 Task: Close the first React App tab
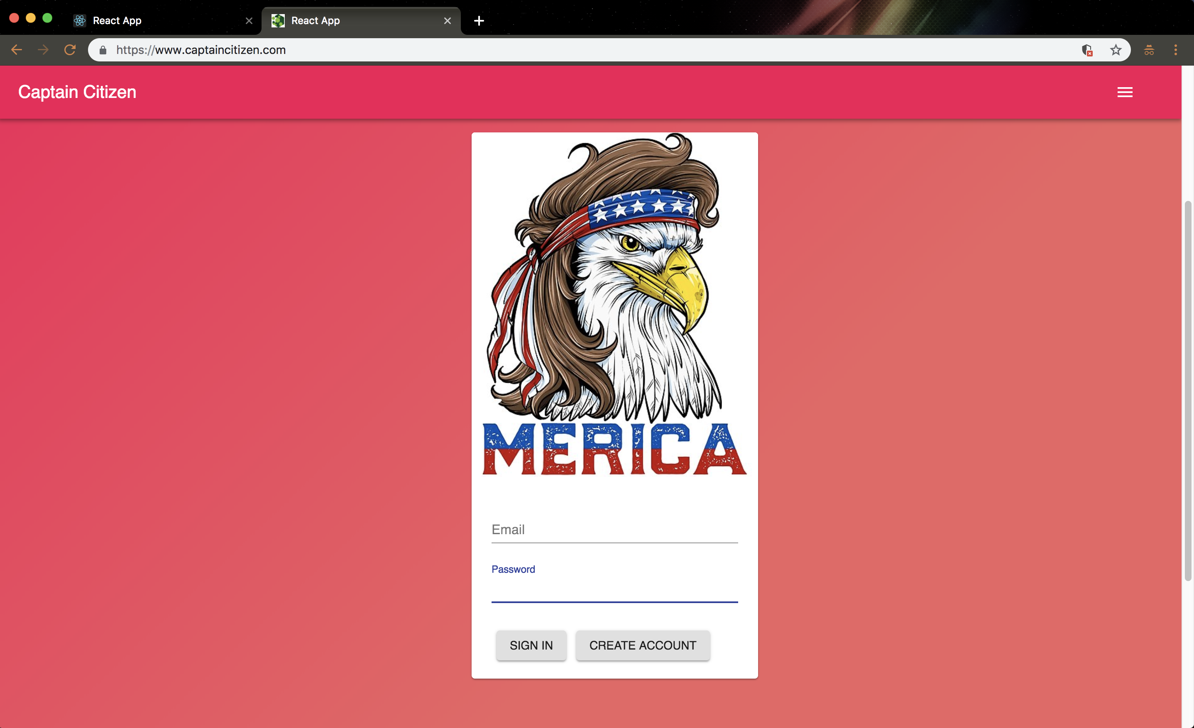pyautogui.click(x=249, y=21)
